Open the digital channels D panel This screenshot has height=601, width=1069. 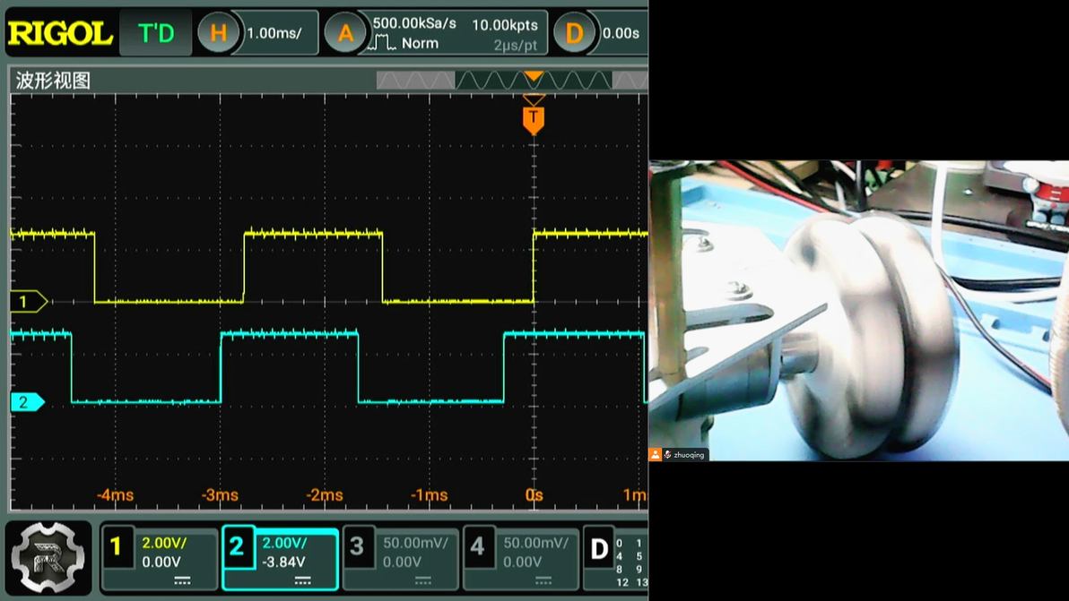(x=599, y=548)
